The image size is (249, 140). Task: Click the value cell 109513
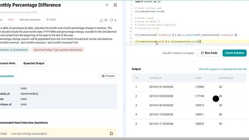coord(200,105)
